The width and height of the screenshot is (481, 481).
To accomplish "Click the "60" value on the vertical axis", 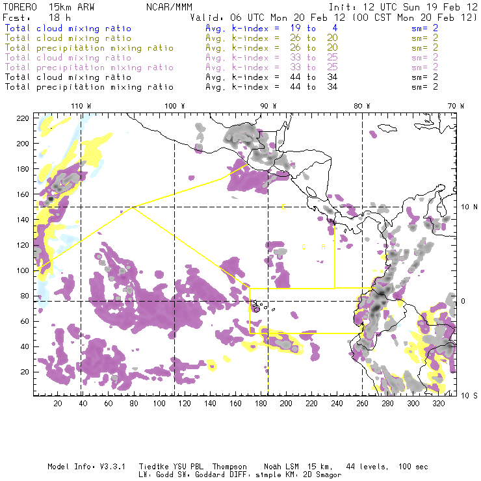I will pyautogui.click(x=25, y=321).
